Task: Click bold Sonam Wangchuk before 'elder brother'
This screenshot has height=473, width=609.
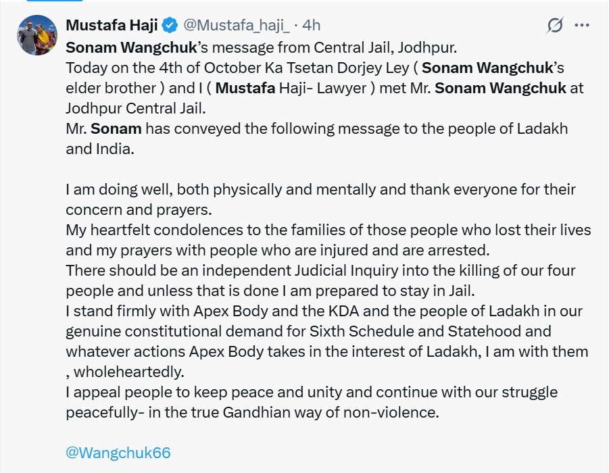Action: [484, 68]
